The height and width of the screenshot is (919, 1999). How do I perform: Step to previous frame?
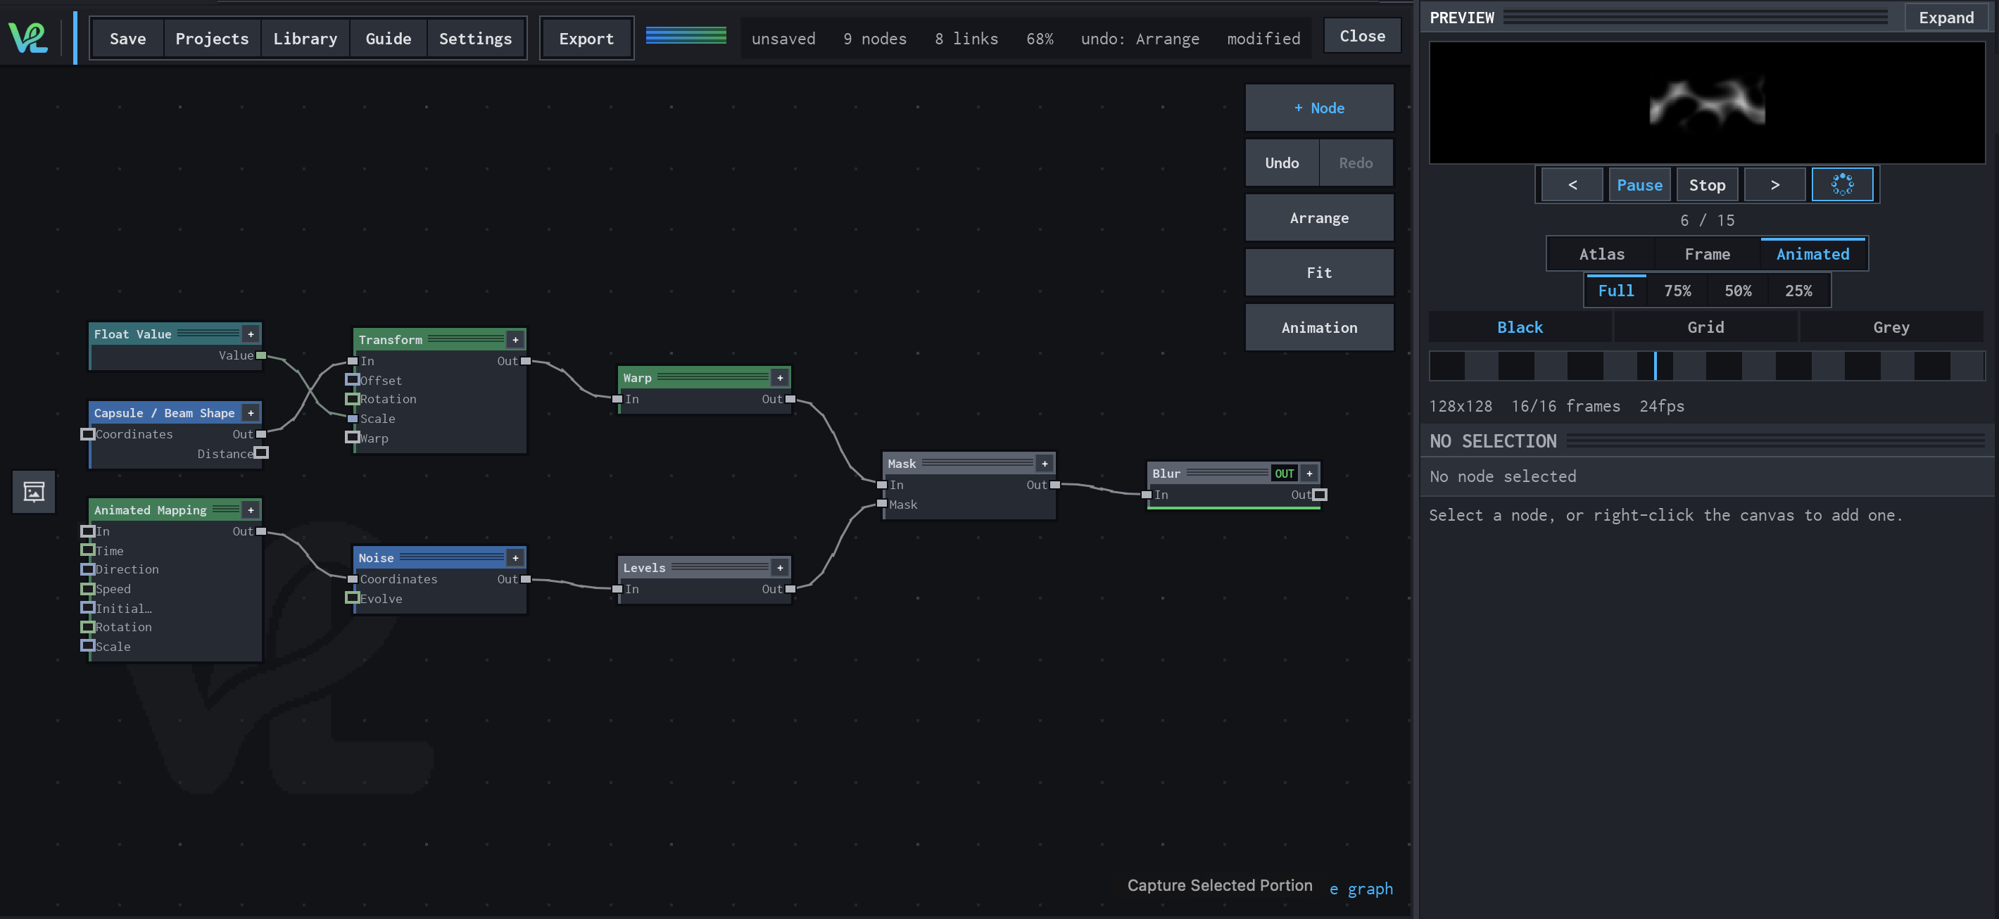pos(1572,184)
